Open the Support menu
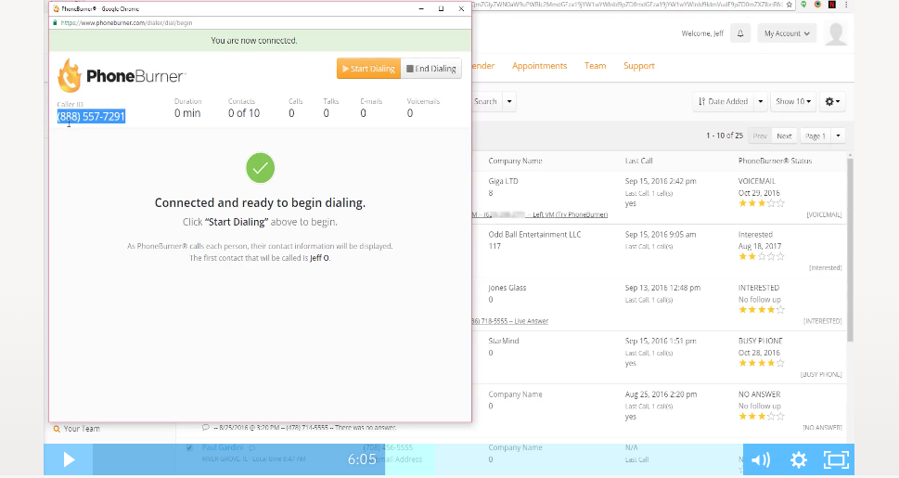The image size is (899, 478). click(x=638, y=65)
